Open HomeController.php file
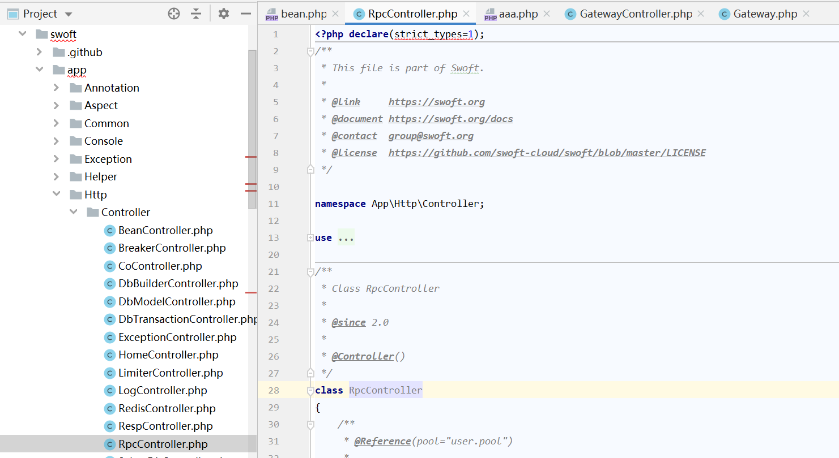 coord(168,355)
